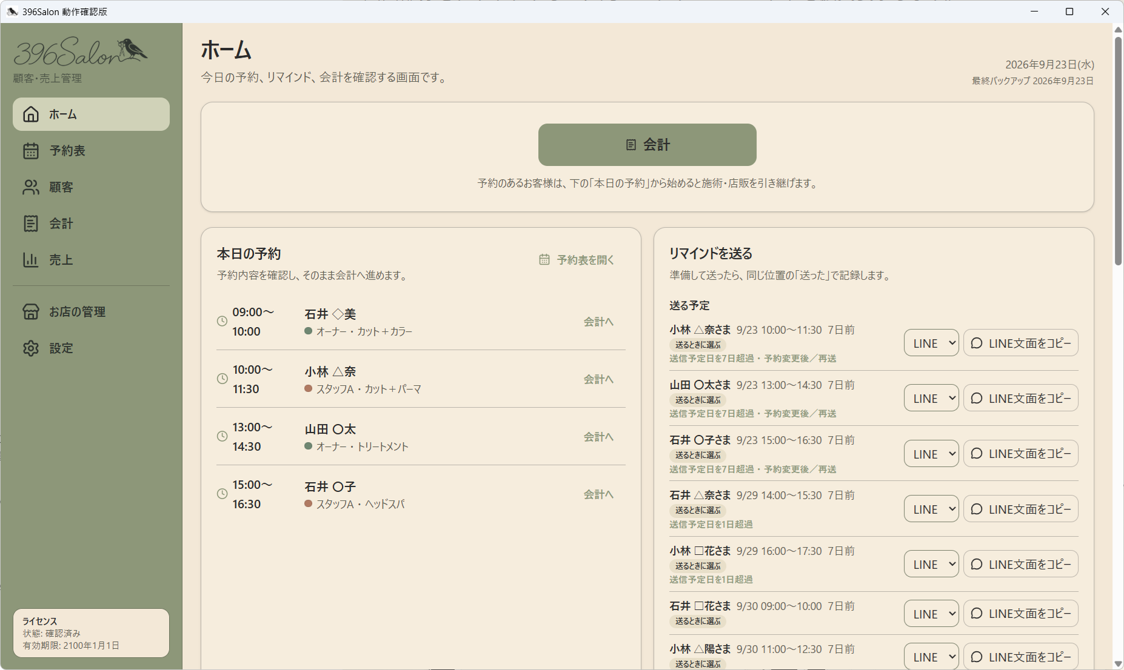The image size is (1124, 670).
Task: Open 予約表を開く link
Action: 577,260
